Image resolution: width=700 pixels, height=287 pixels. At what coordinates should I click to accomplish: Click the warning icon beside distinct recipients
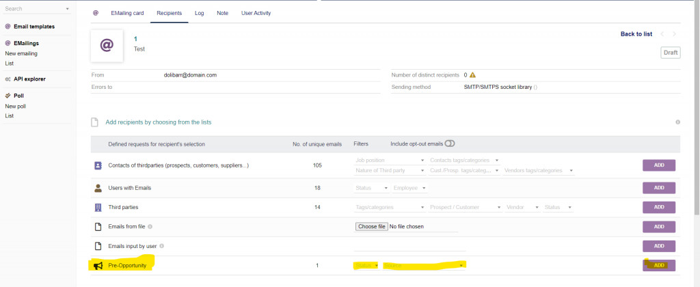click(473, 75)
